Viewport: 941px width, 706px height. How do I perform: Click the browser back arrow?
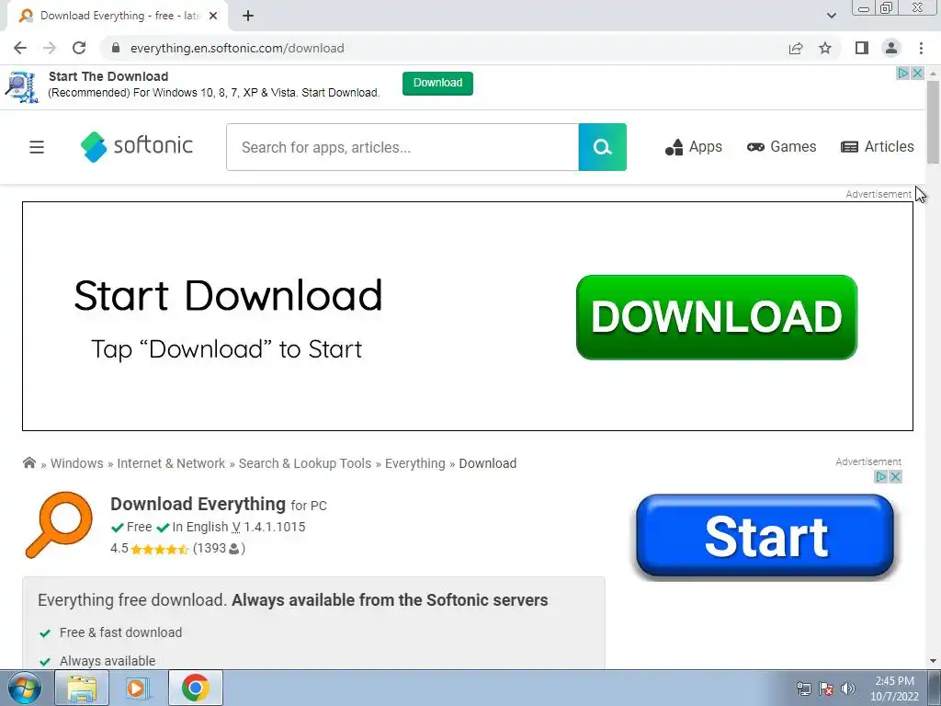pos(20,48)
